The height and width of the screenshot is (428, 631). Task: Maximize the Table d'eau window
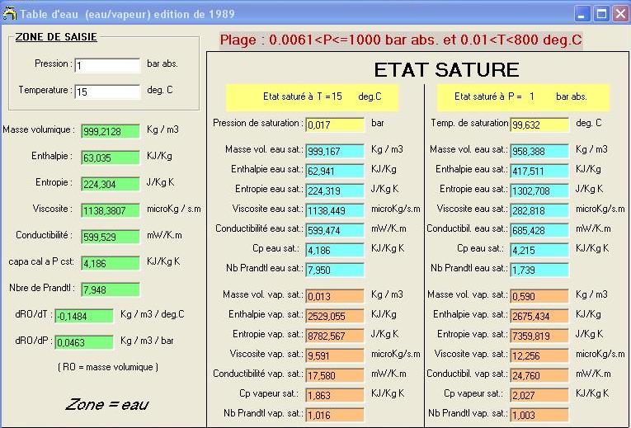[601, 15]
